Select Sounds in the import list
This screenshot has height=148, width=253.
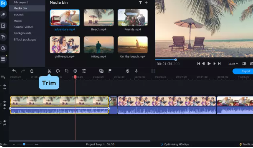click(19, 15)
